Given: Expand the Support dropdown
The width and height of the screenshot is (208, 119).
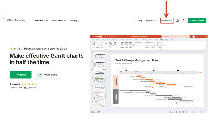Looking at the screenshot, I should click(x=151, y=21).
